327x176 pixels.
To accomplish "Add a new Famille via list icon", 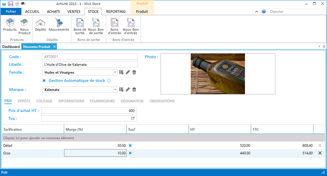I will 121,72.
